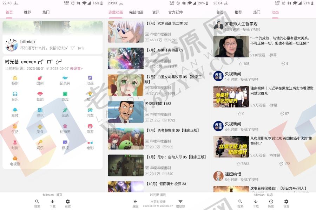Open 设置 on the bilimiao 首页 bar
This screenshot has height=210, width=316.
[68, 203]
